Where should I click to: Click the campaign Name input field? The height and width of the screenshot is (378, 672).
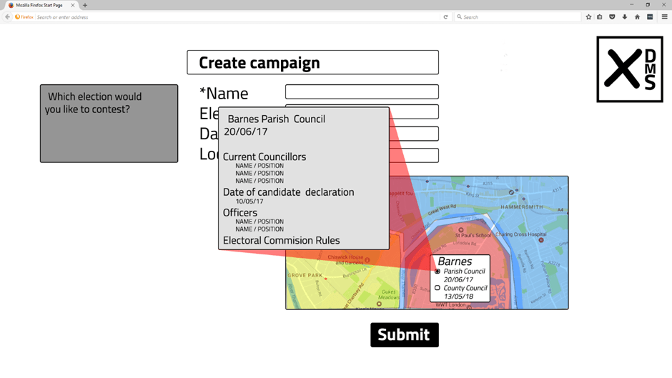point(362,91)
